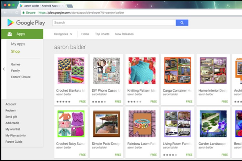Click the Apps section header
242x161 pixels.
point(22,34)
